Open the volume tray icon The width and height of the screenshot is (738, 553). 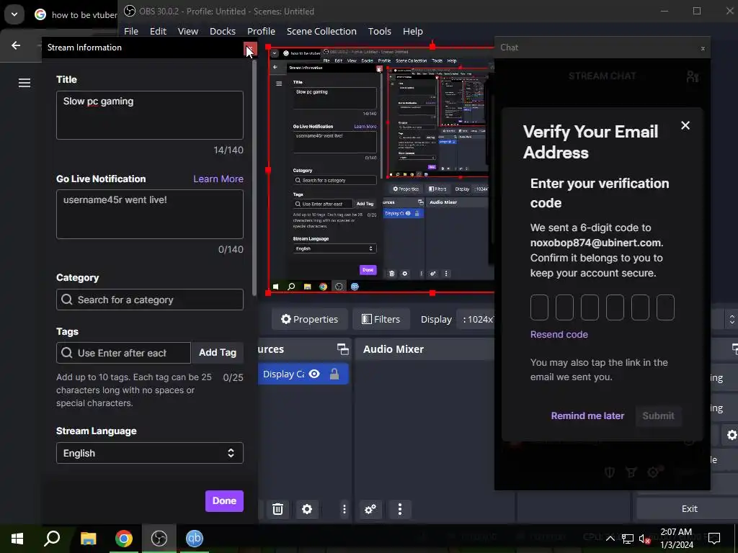(644, 539)
